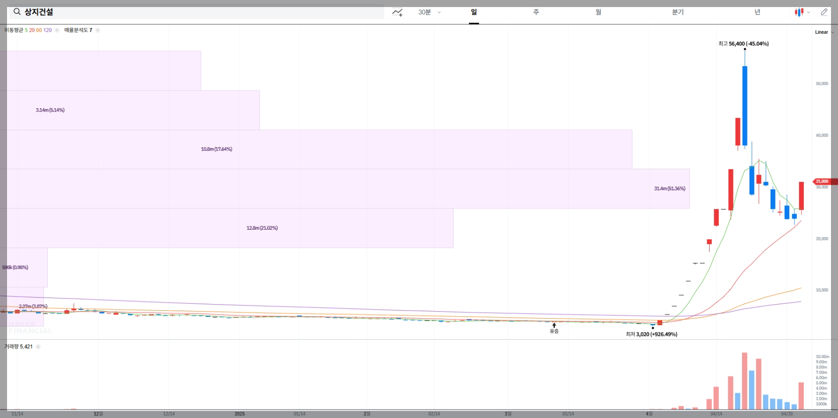Image resolution: width=838 pixels, height=418 pixels.
Task: Expand the chart type dropdown arrow
Action: point(808,13)
